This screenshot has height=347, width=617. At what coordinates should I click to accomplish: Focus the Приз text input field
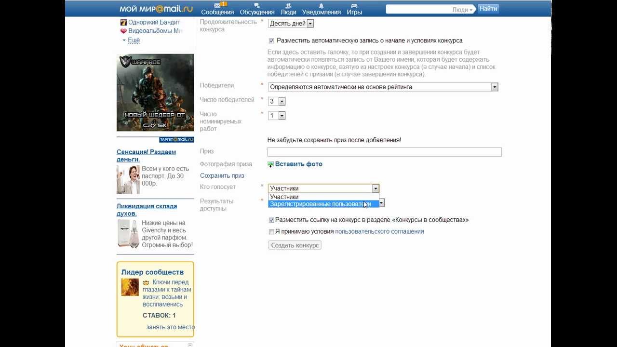tap(385, 152)
